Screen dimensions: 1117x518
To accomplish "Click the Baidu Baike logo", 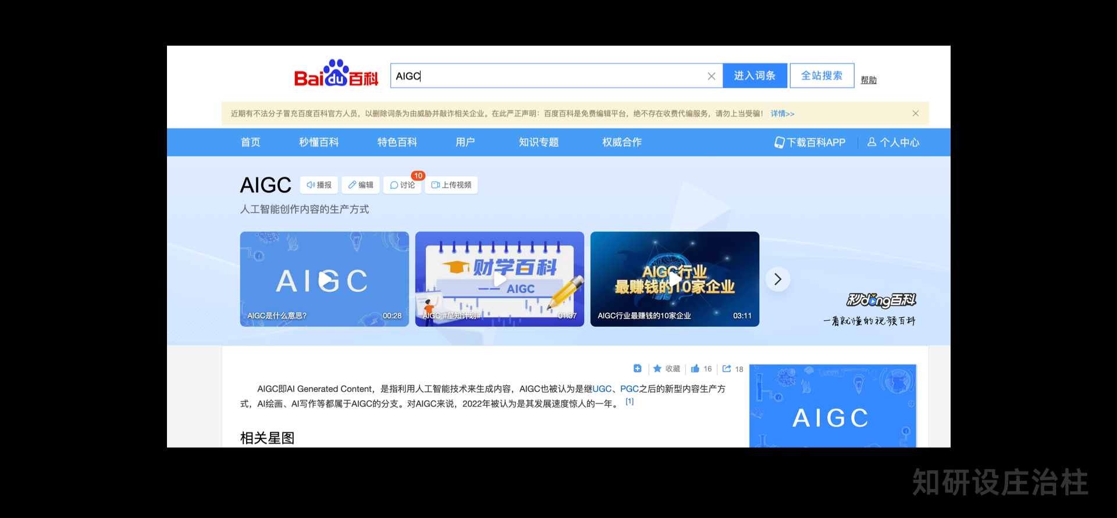I will pos(336,74).
